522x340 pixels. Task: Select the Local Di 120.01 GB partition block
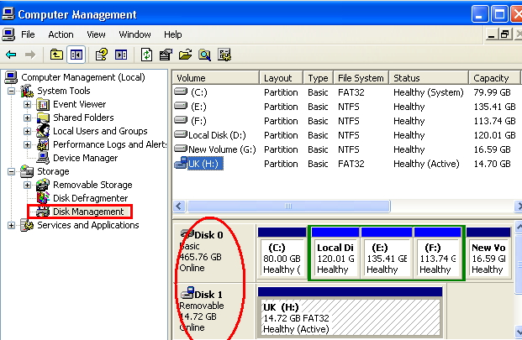pyautogui.click(x=335, y=253)
